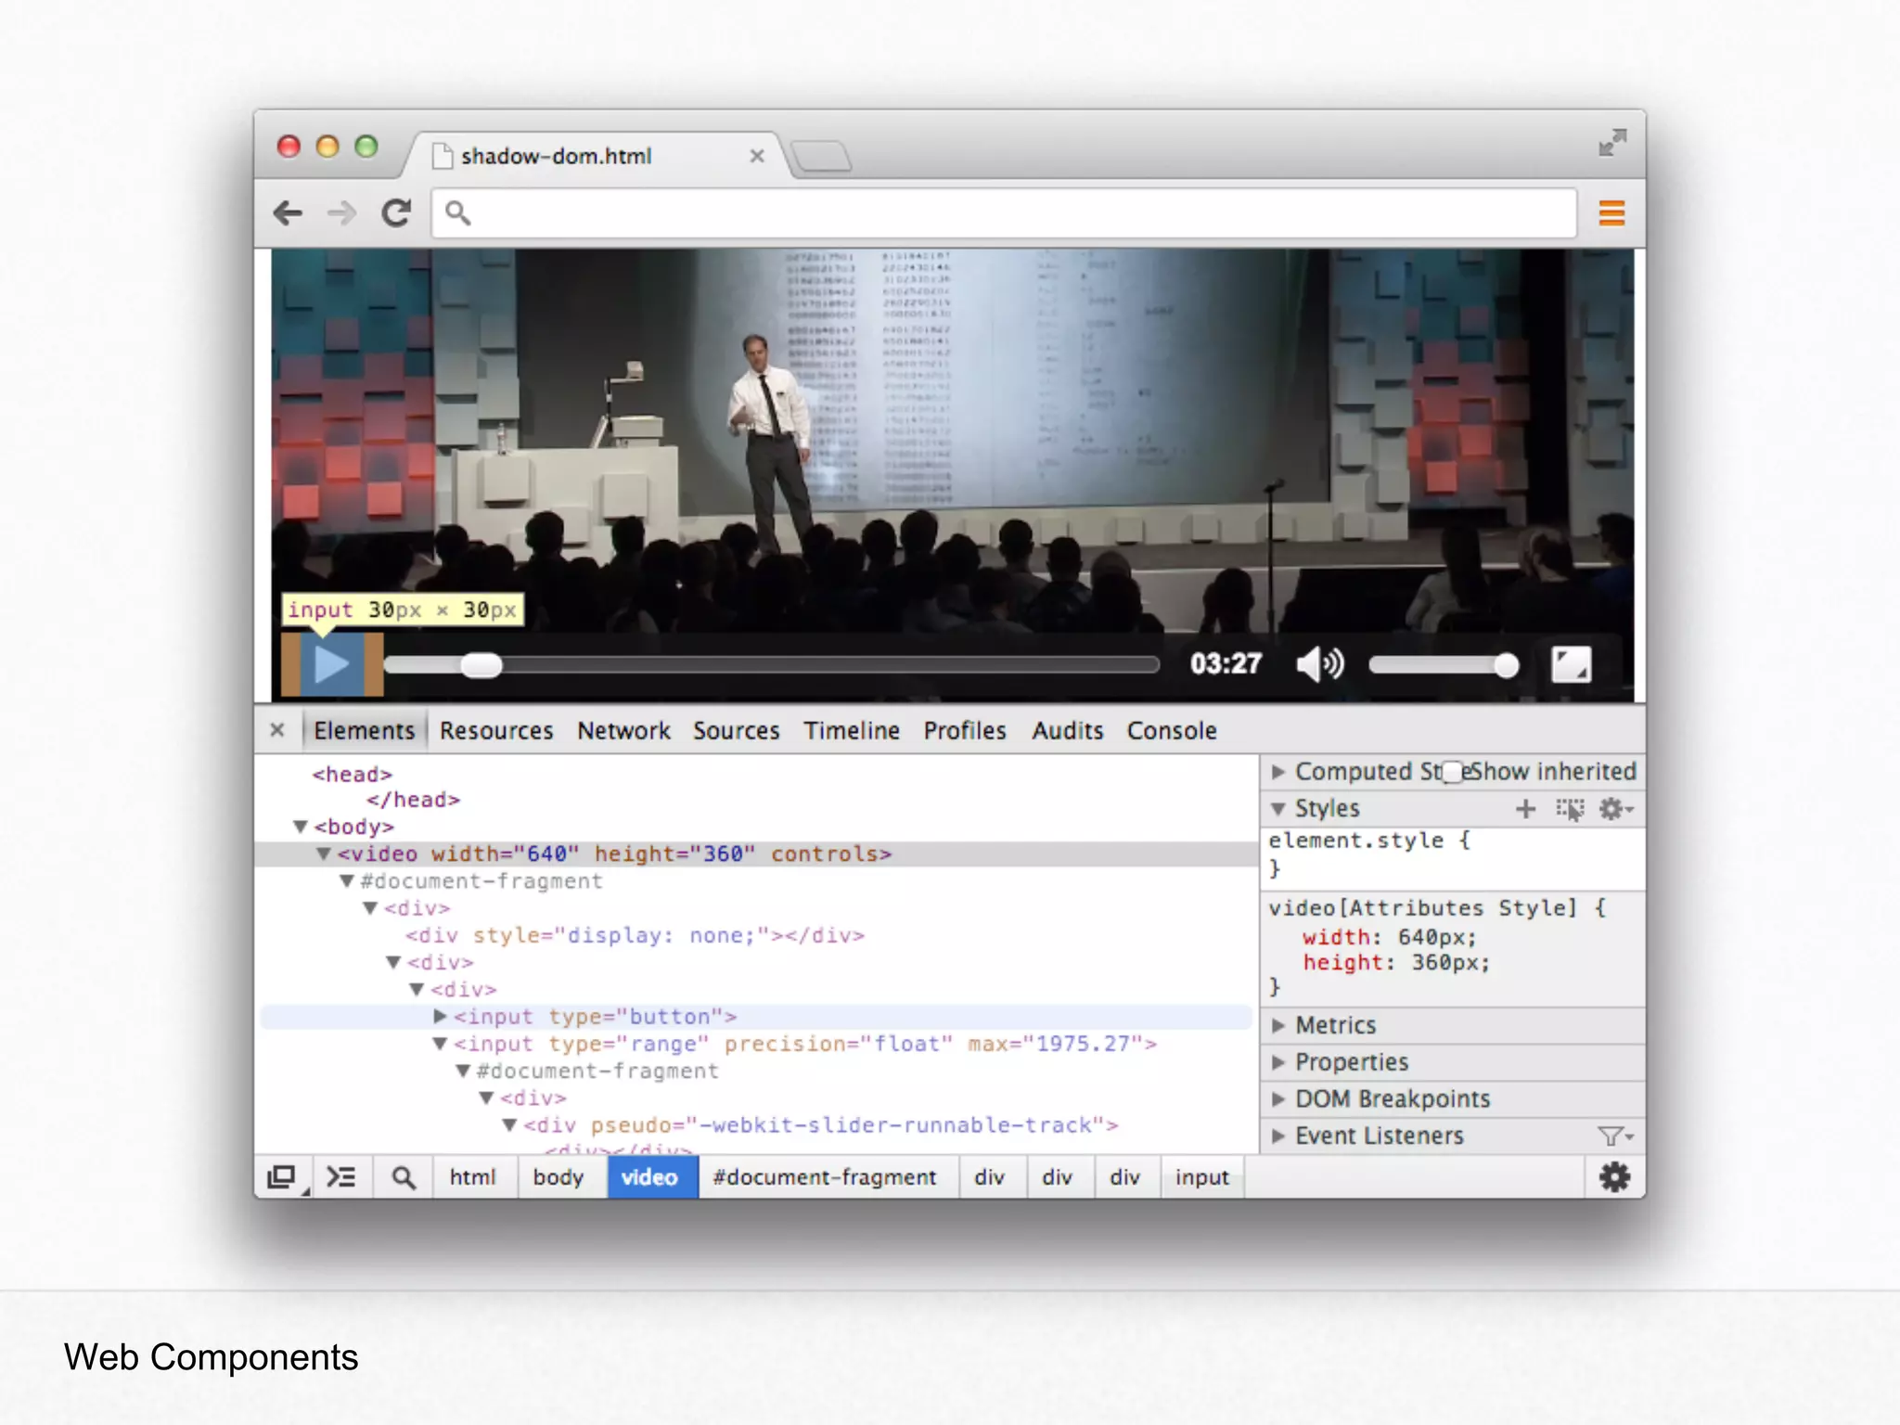Click the browser forward arrow
Viewport: 1900px width, 1425px height.
[x=341, y=213]
